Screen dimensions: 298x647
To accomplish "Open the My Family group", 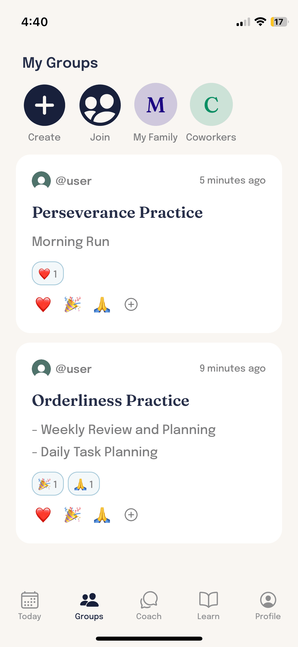I will [156, 104].
